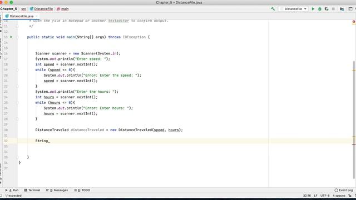Image resolution: width=356 pixels, height=200 pixels.
Task: Collapse the main method fold marker
Action: click(x=17, y=37)
